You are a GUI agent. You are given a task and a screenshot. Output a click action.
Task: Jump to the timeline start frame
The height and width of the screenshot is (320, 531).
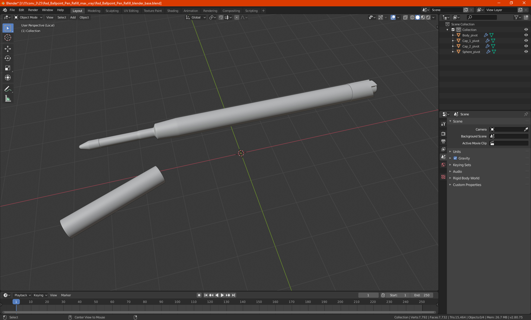[x=206, y=295]
